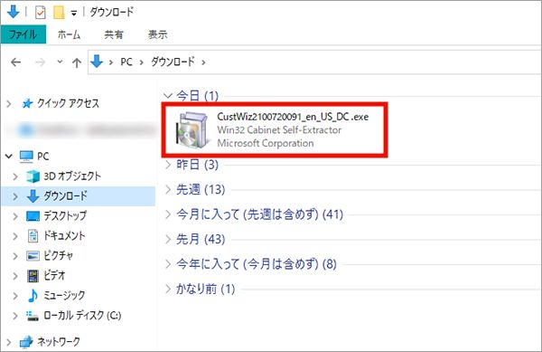Click the download icon in the address bar
The height and width of the screenshot is (352, 542).
tap(97, 62)
